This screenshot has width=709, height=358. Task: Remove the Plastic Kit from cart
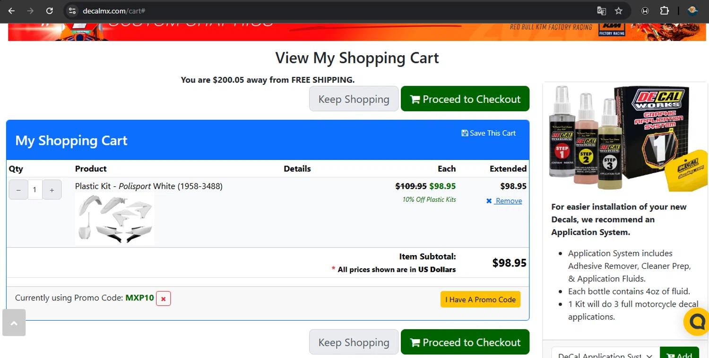tap(504, 201)
